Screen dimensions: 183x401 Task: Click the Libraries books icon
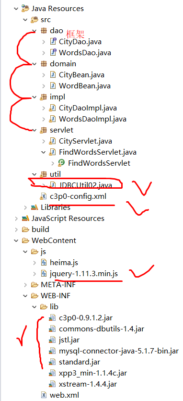34,207
